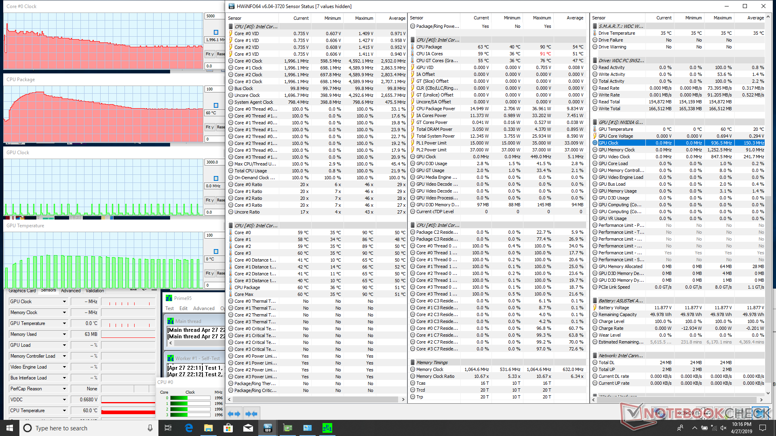
Task: Select the highlighted GPU Clock row in HWiNFO
Action: 678,143
